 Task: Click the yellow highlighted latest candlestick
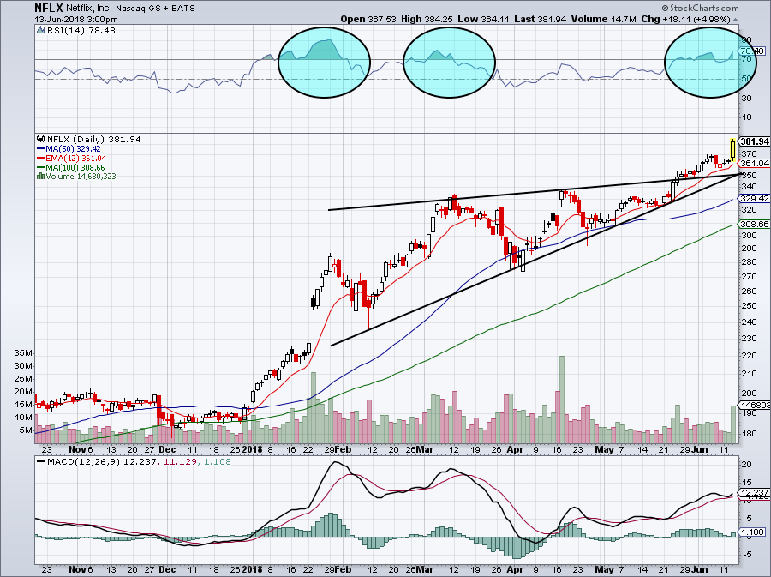click(x=733, y=149)
